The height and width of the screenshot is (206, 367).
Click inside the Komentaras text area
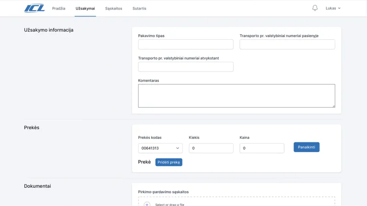tap(236, 96)
